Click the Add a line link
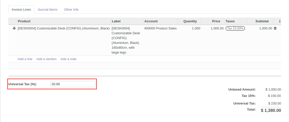This screenshot has height=122, width=289. 25,59
